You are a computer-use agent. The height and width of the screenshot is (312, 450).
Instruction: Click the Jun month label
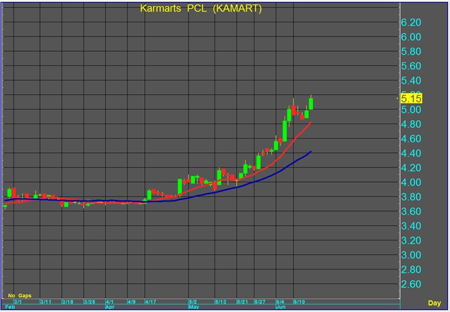[x=281, y=307]
